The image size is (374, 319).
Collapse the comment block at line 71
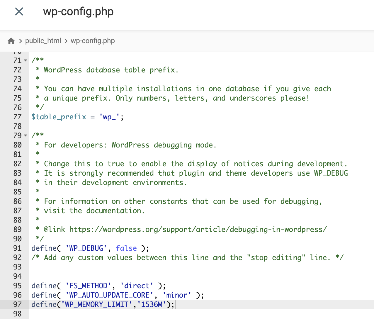[25, 61]
